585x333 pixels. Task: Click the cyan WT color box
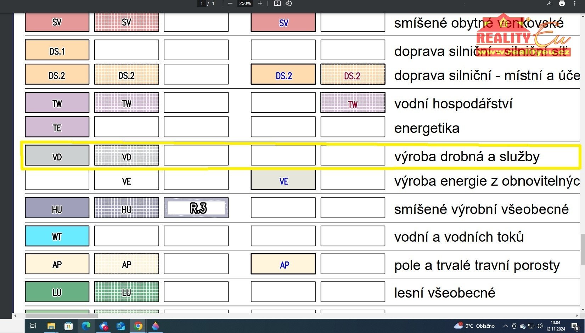[57, 236]
